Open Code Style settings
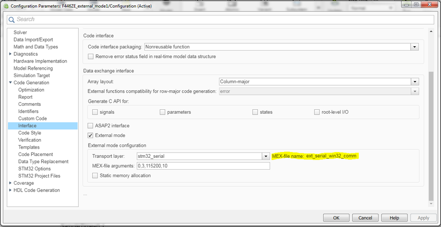This screenshot has width=441, height=227. click(x=30, y=133)
